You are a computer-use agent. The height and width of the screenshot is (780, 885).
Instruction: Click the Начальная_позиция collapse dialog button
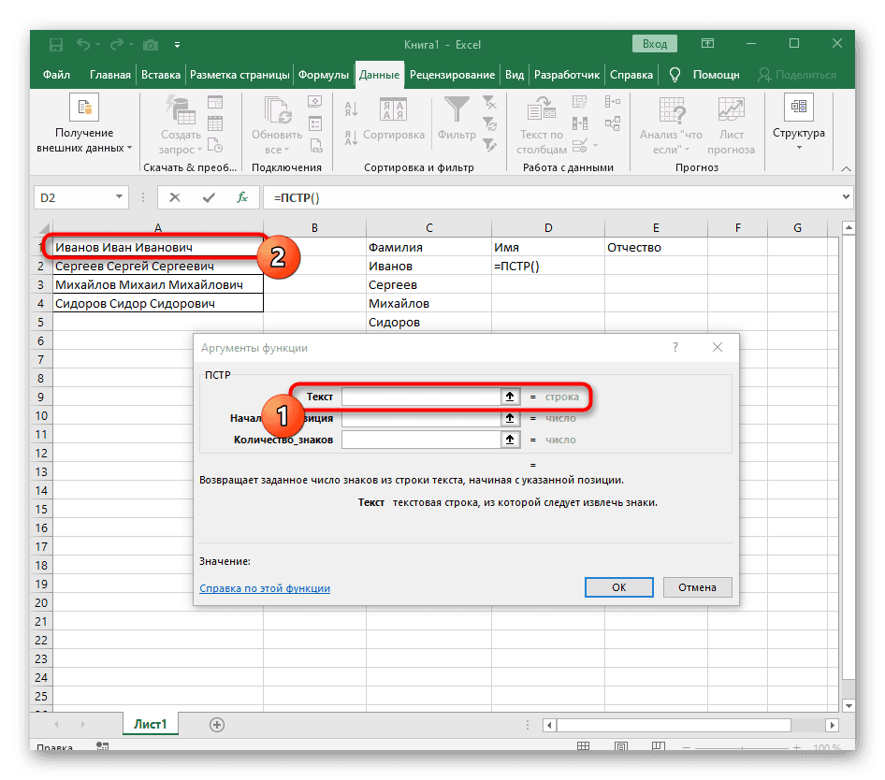coord(510,418)
